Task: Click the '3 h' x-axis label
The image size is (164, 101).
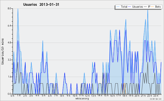Action: pos(31,96)
